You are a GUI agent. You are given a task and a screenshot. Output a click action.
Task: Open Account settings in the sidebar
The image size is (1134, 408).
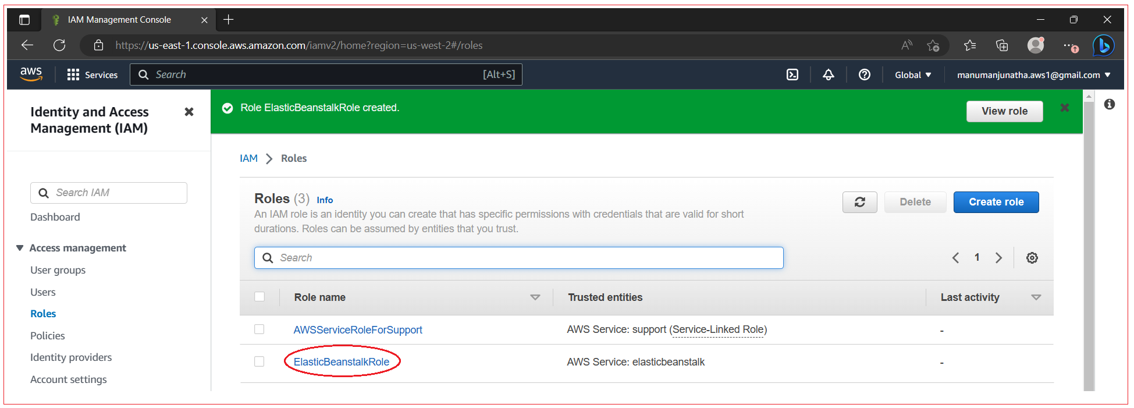(69, 379)
